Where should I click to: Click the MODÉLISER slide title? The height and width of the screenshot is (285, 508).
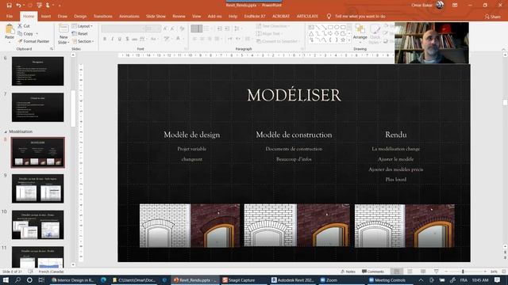click(x=294, y=95)
